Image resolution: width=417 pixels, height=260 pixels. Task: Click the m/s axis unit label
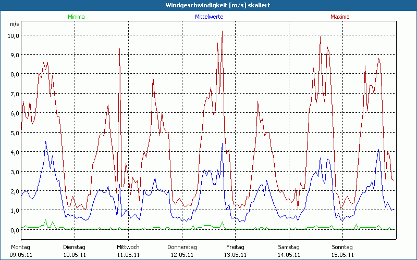pyautogui.click(x=15, y=24)
